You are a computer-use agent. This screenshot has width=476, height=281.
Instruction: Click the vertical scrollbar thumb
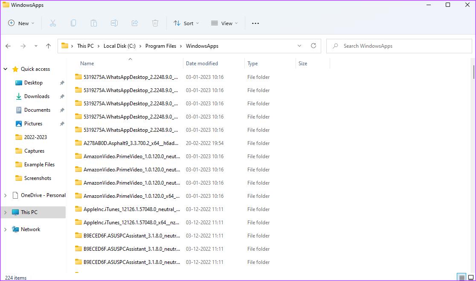[473, 72]
